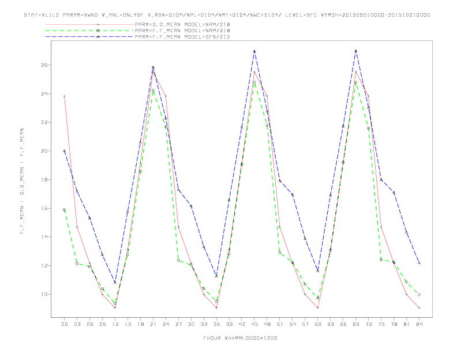Click the blue triangle data point at hour 54
457x353 pixels.
[x=293, y=194]
